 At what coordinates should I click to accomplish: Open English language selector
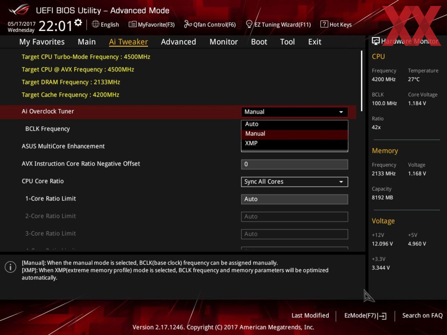point(110,25)
